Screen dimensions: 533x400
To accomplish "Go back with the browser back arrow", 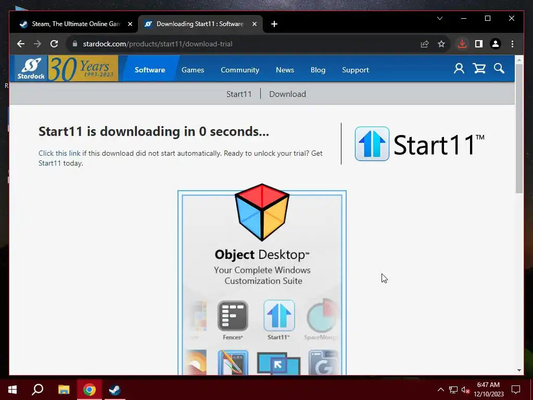I will [21, 44].
